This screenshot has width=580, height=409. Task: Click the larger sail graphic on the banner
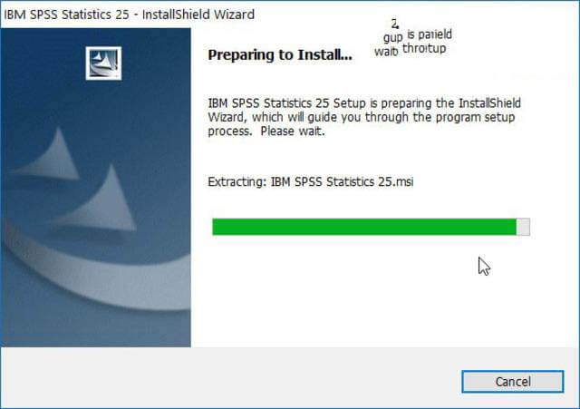pyautogui.click(x=100, y=200)
